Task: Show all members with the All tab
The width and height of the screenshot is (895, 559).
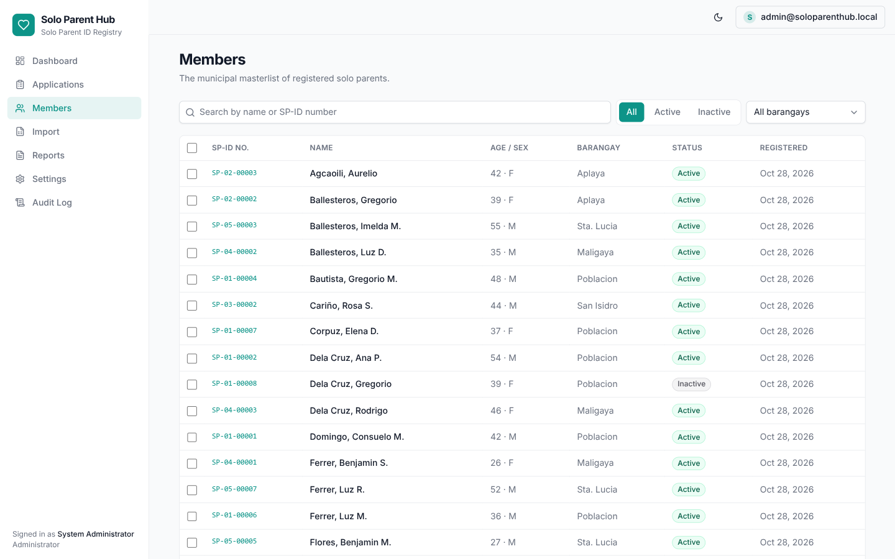Action: pos(631,112)
